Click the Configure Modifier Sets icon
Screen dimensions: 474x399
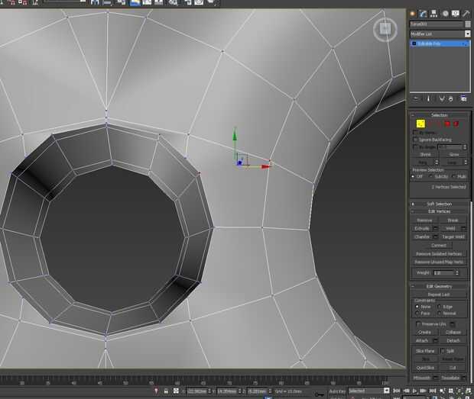(x=463, y=98)
